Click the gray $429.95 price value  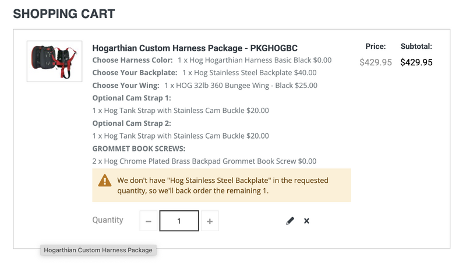click(376, 62)
